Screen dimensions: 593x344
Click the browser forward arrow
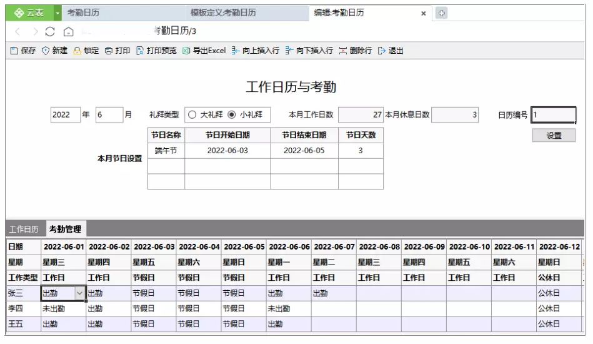tap(36, 31)
